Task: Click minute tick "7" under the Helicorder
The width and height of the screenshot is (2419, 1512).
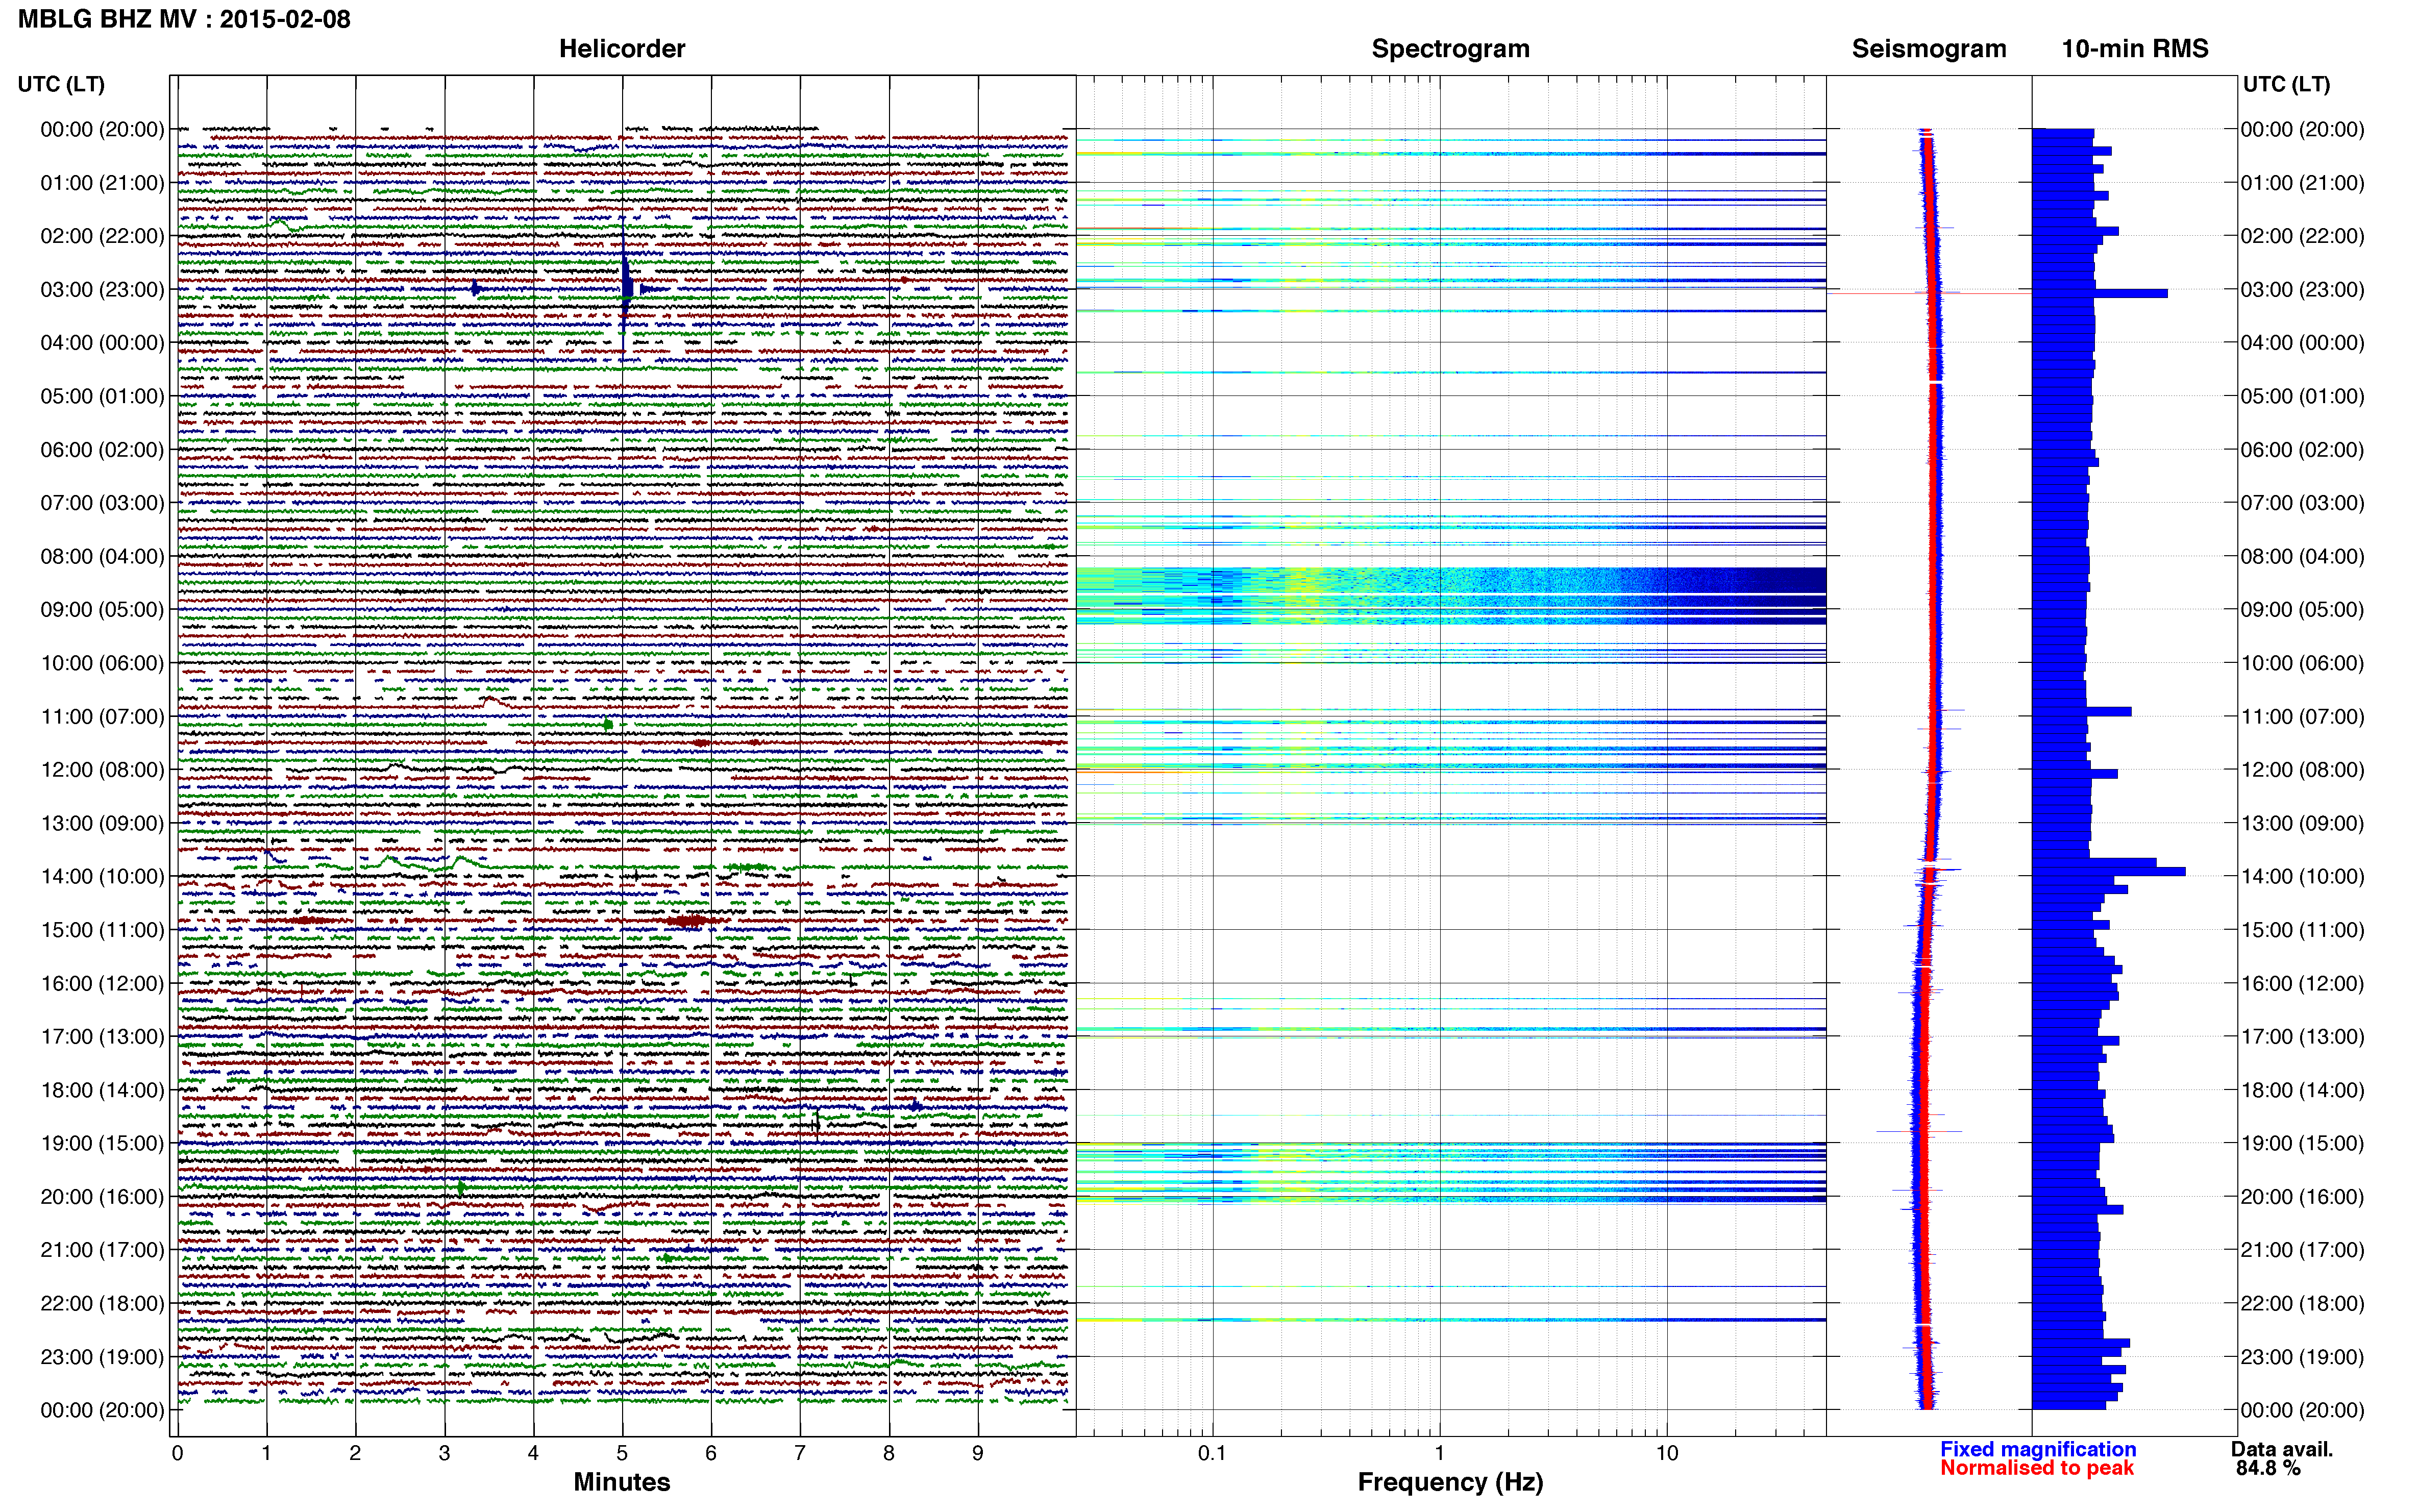Action: [x=800, y=1453]
